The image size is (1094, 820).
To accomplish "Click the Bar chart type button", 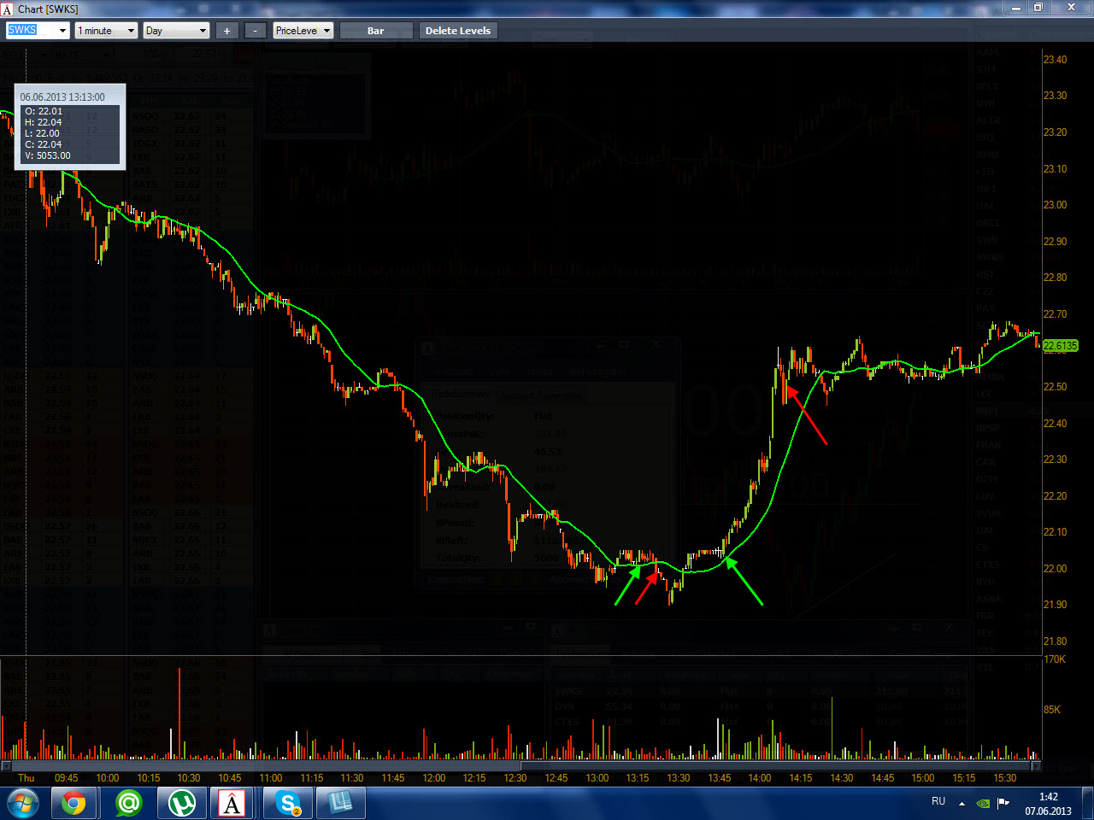I will 376,31.
